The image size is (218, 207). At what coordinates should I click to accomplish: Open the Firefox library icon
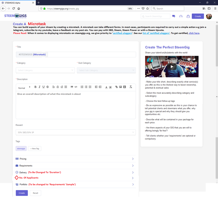coord(204,8)
